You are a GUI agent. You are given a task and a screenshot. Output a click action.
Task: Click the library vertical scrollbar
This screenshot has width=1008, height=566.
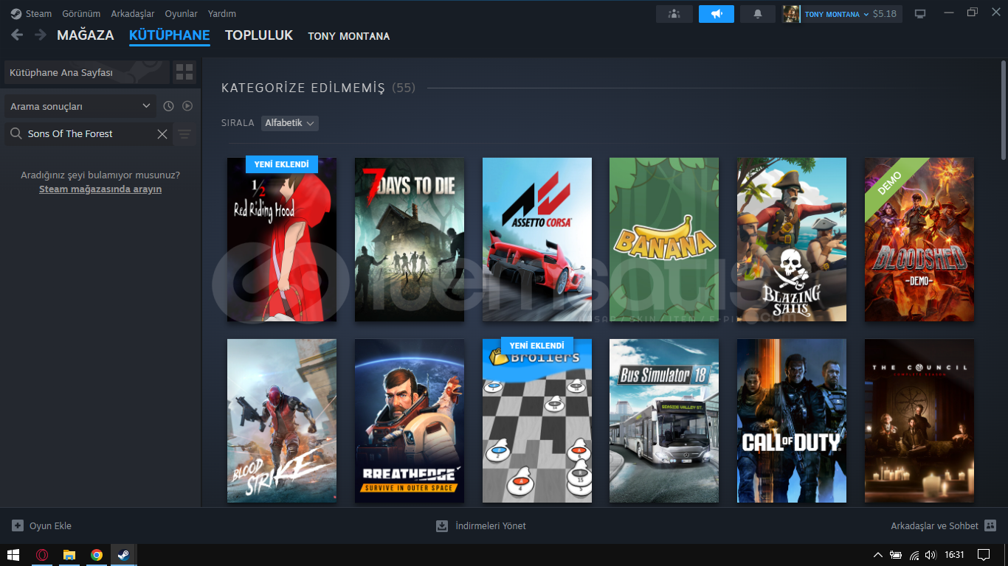pos(1004,111)
